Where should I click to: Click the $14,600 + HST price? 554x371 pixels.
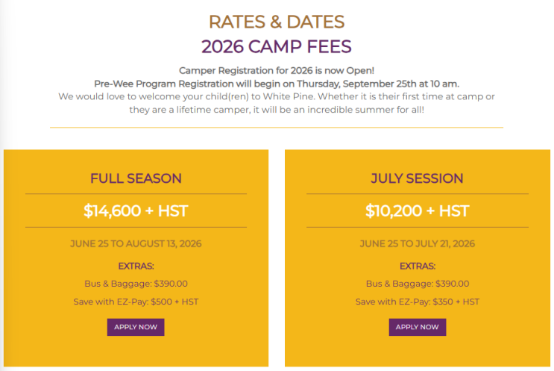[x=136, y=211]
